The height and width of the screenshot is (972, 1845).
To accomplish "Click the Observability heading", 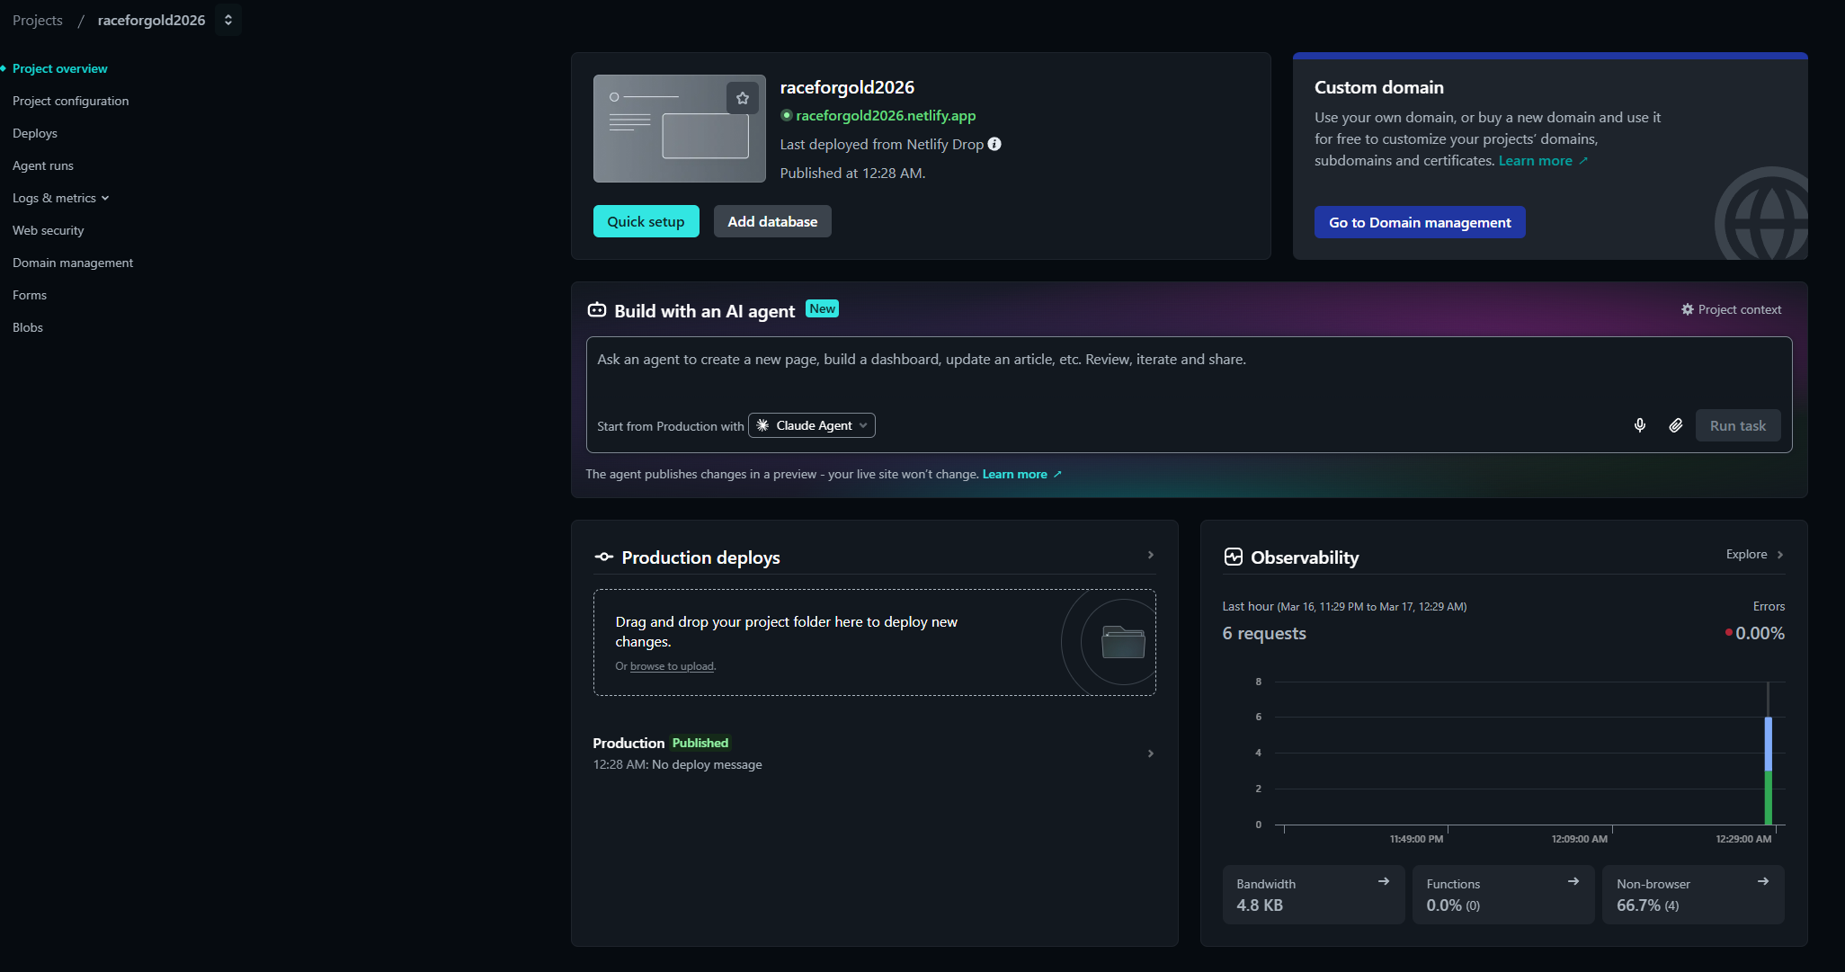I will (x=1305, y=557).
